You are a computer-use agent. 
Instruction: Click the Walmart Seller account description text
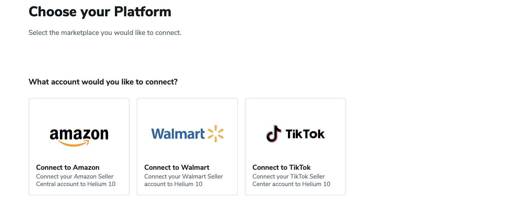point(184,180)
